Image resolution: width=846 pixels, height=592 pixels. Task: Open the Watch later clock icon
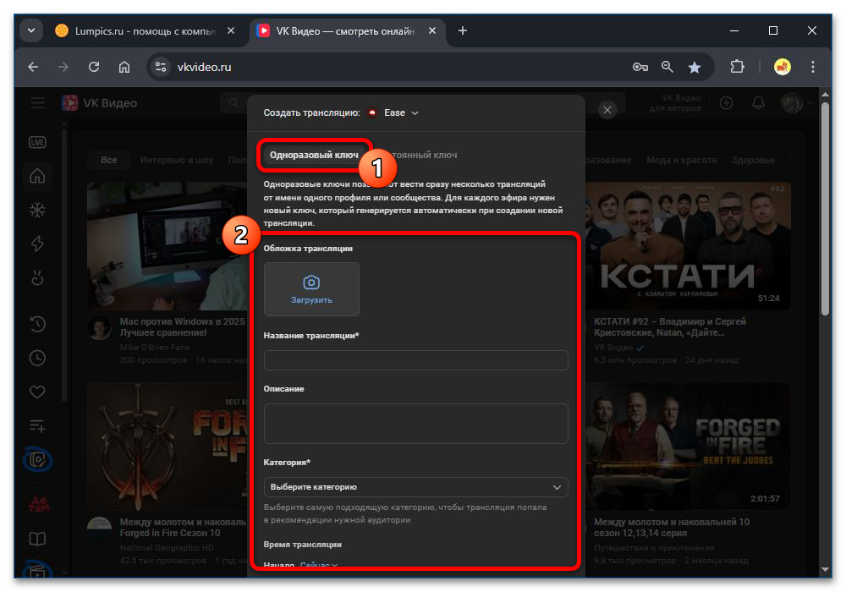tap(37, 358)
